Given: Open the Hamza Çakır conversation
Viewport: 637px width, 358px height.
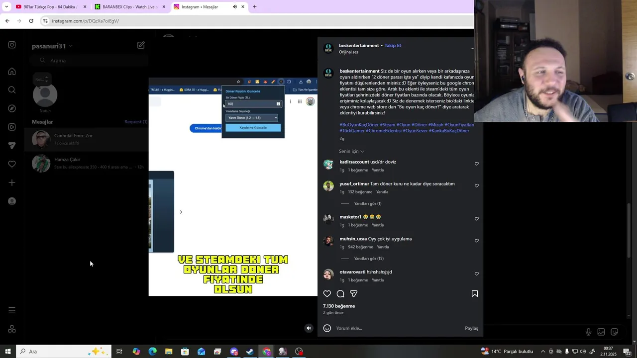Looking at the screenshot, I should [86, 163].
